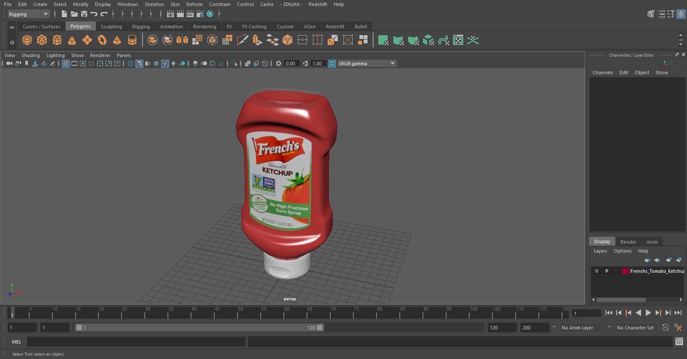Create a polygon pyramid from the shelf

pos(117,40)
